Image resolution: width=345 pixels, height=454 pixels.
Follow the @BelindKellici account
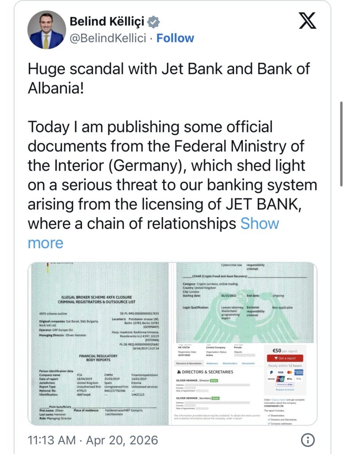point(175,38)
